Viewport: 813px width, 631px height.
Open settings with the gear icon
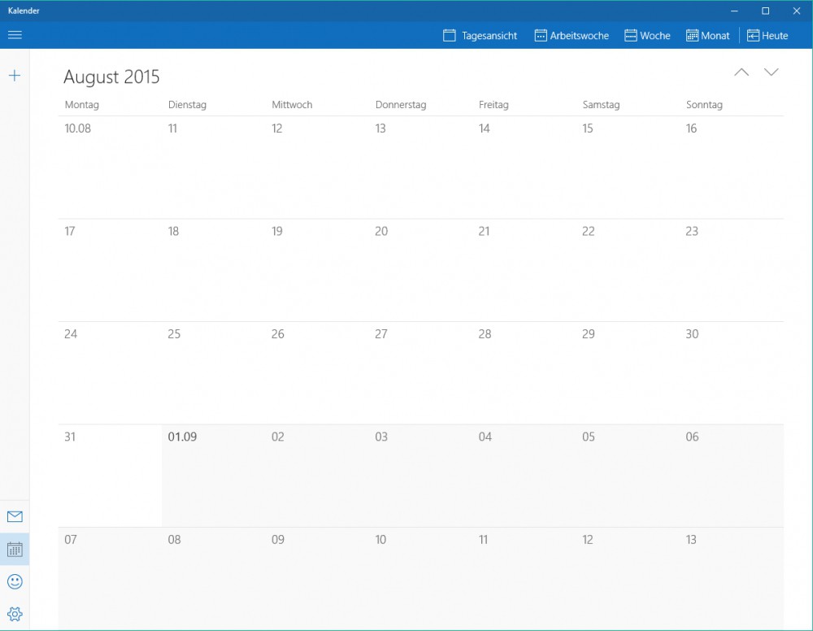click(x=15, y=614)
